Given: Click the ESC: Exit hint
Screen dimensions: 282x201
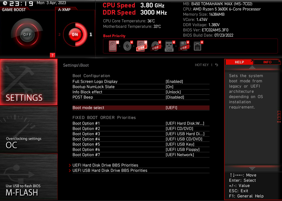Looking at the screenshot, I should pos(238,191).
